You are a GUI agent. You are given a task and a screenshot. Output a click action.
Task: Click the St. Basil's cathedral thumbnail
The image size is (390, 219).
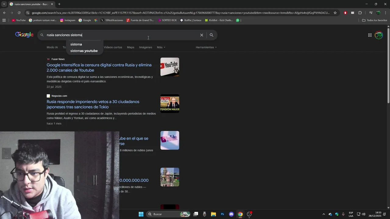coord(170,177)
